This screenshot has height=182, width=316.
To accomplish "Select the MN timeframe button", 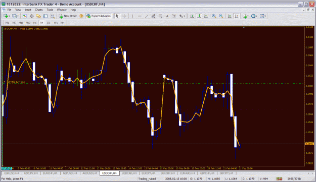I will pos(63,23).
